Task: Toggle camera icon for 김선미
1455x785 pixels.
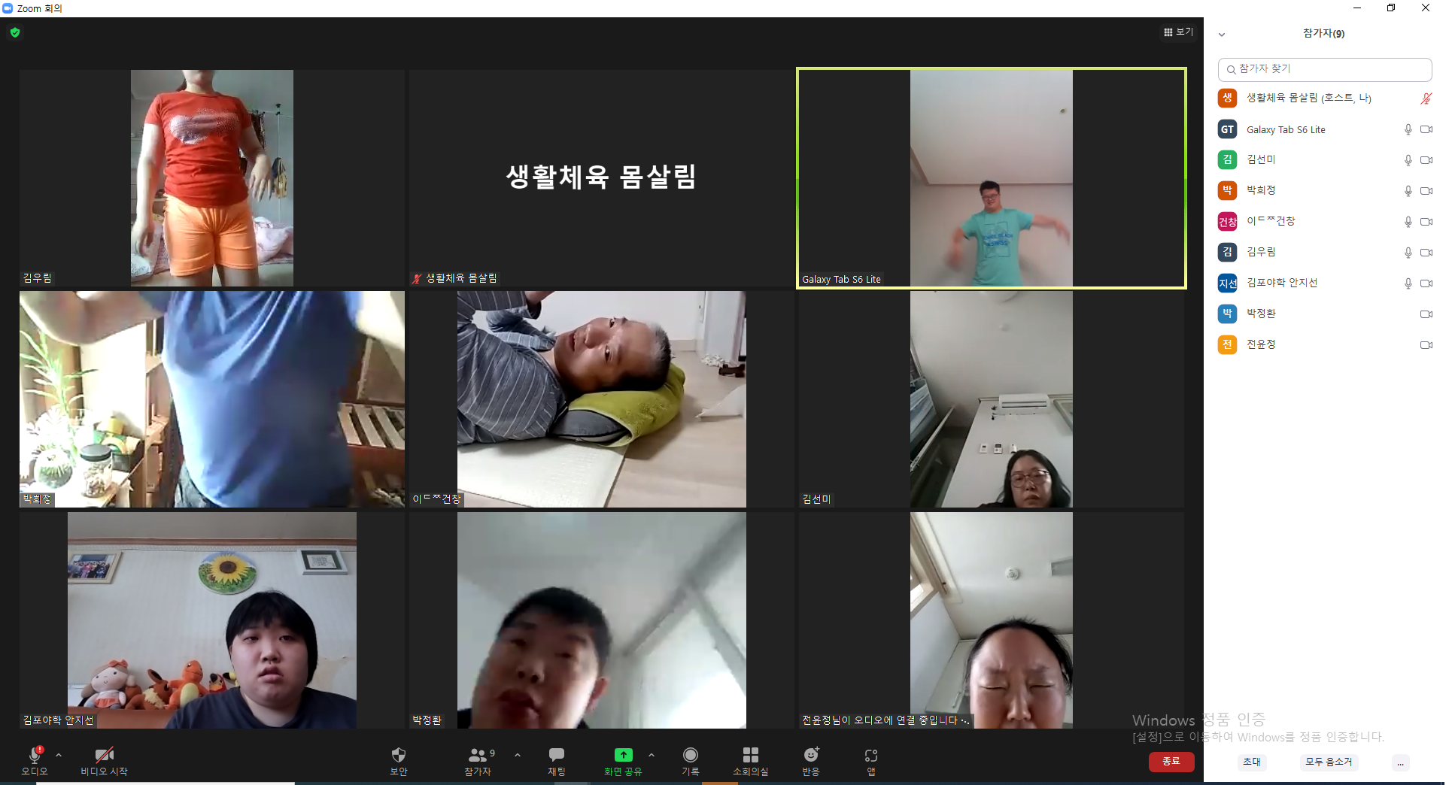Action: [1426, 160]
